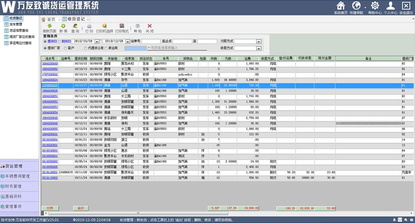
Task: Click the 起止点 start input field
Action: tap(182, 42)
